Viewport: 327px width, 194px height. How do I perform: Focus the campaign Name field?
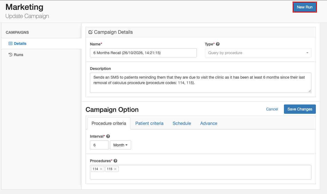pos(143,53)
